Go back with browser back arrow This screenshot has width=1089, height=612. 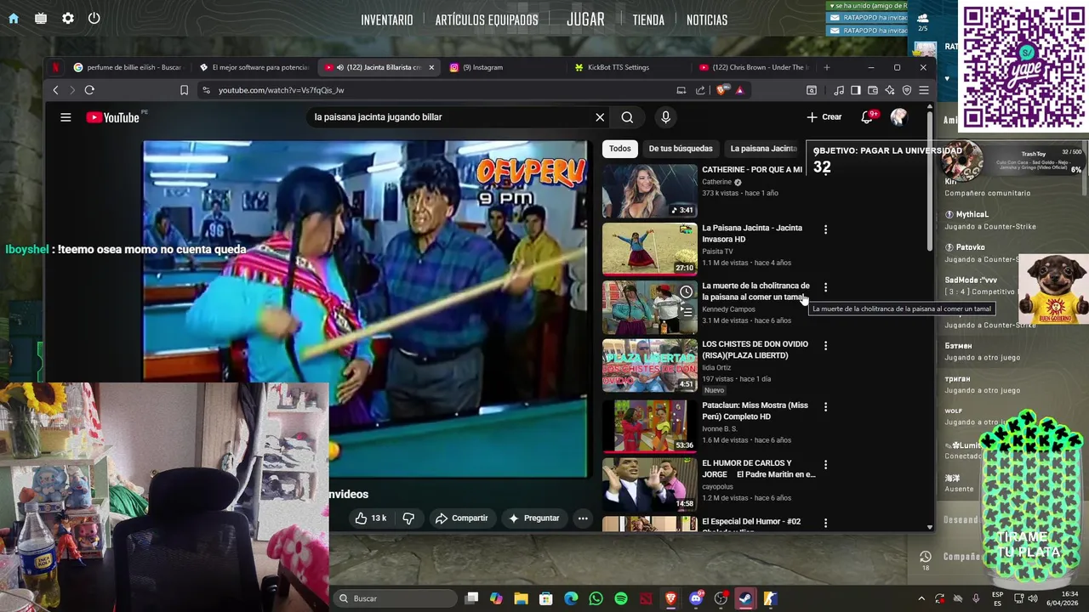[56, 90]
